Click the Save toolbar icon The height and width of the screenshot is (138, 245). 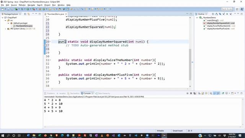(x=8, y=9)
